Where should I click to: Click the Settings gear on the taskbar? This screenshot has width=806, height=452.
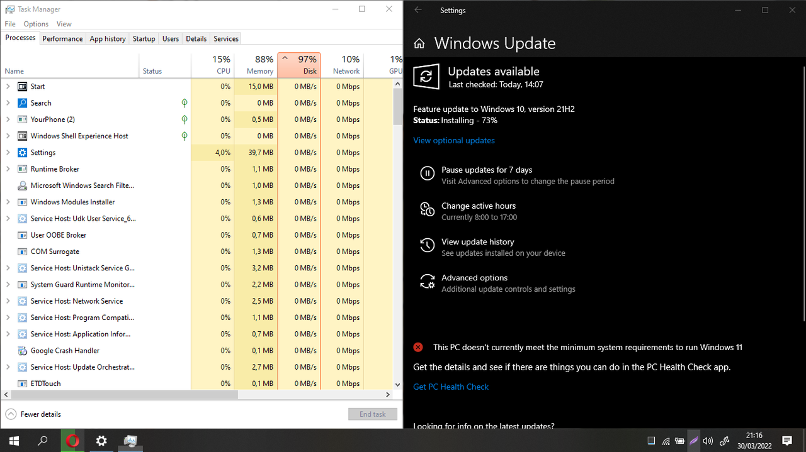click(101, 441)
